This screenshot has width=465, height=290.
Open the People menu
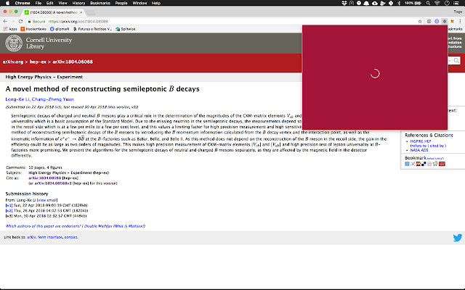click(x=121, y=3)
